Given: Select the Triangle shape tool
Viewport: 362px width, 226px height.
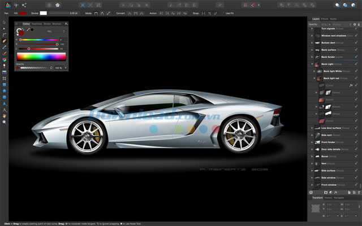Looking at the screenshot, I should [x=4, y=103].
